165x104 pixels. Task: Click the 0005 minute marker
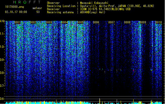[x=80, y=22]
